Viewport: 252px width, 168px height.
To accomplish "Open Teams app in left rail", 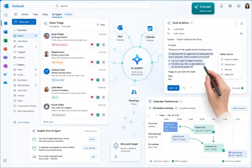I will click(5, 57).
